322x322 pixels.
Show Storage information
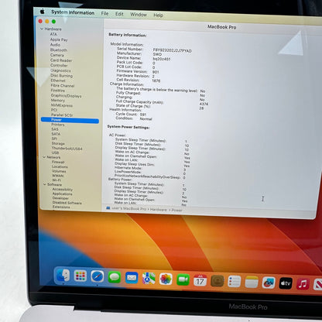tap(58, 143)
